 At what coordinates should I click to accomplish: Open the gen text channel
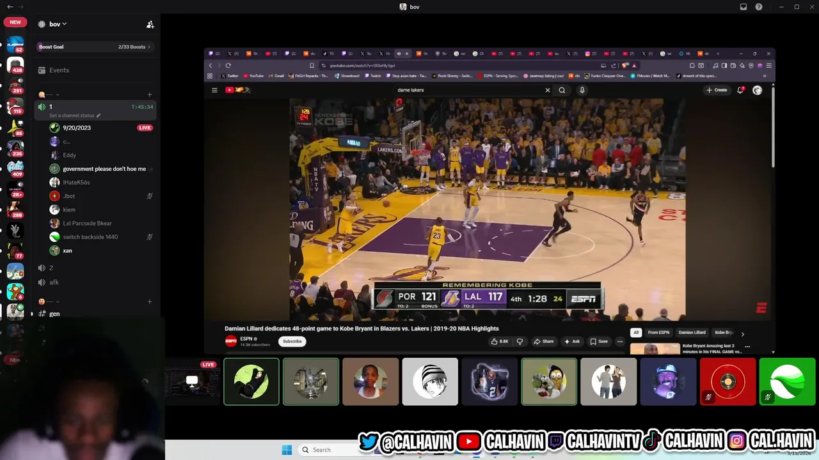pos(54,314)
